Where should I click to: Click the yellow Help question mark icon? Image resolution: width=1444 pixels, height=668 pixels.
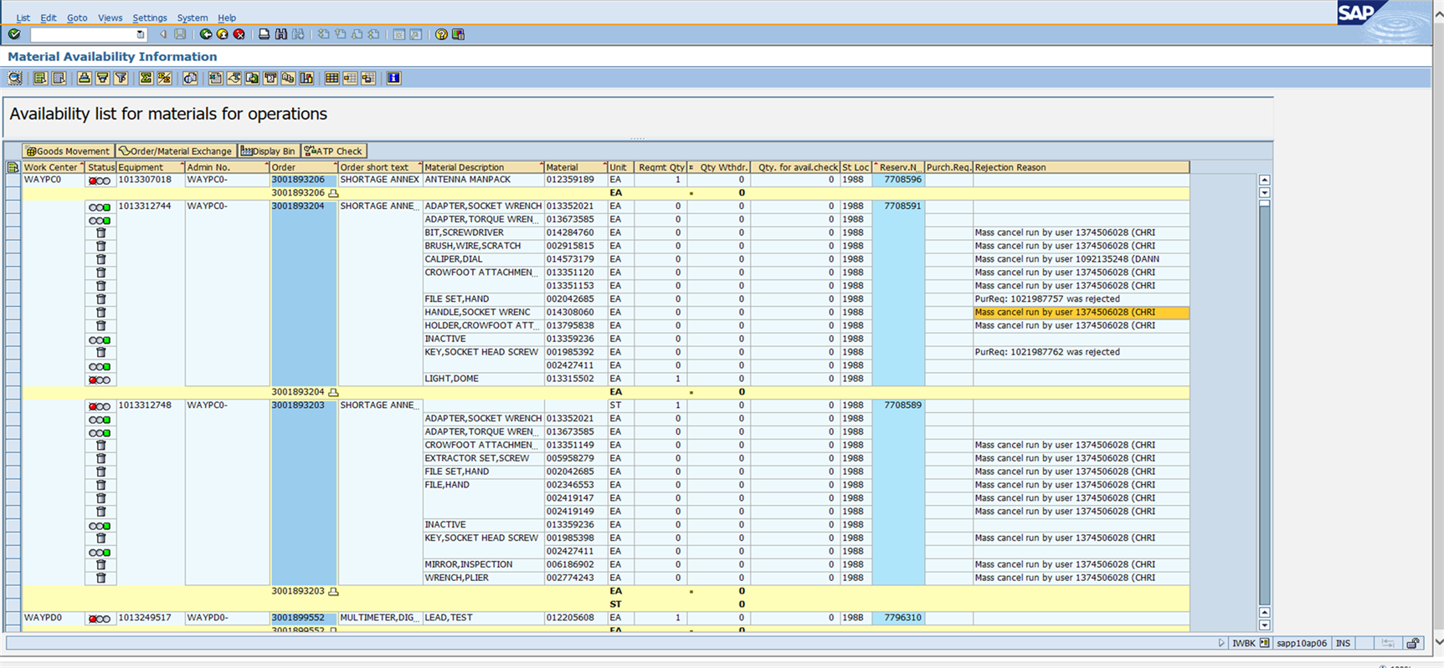441,34
